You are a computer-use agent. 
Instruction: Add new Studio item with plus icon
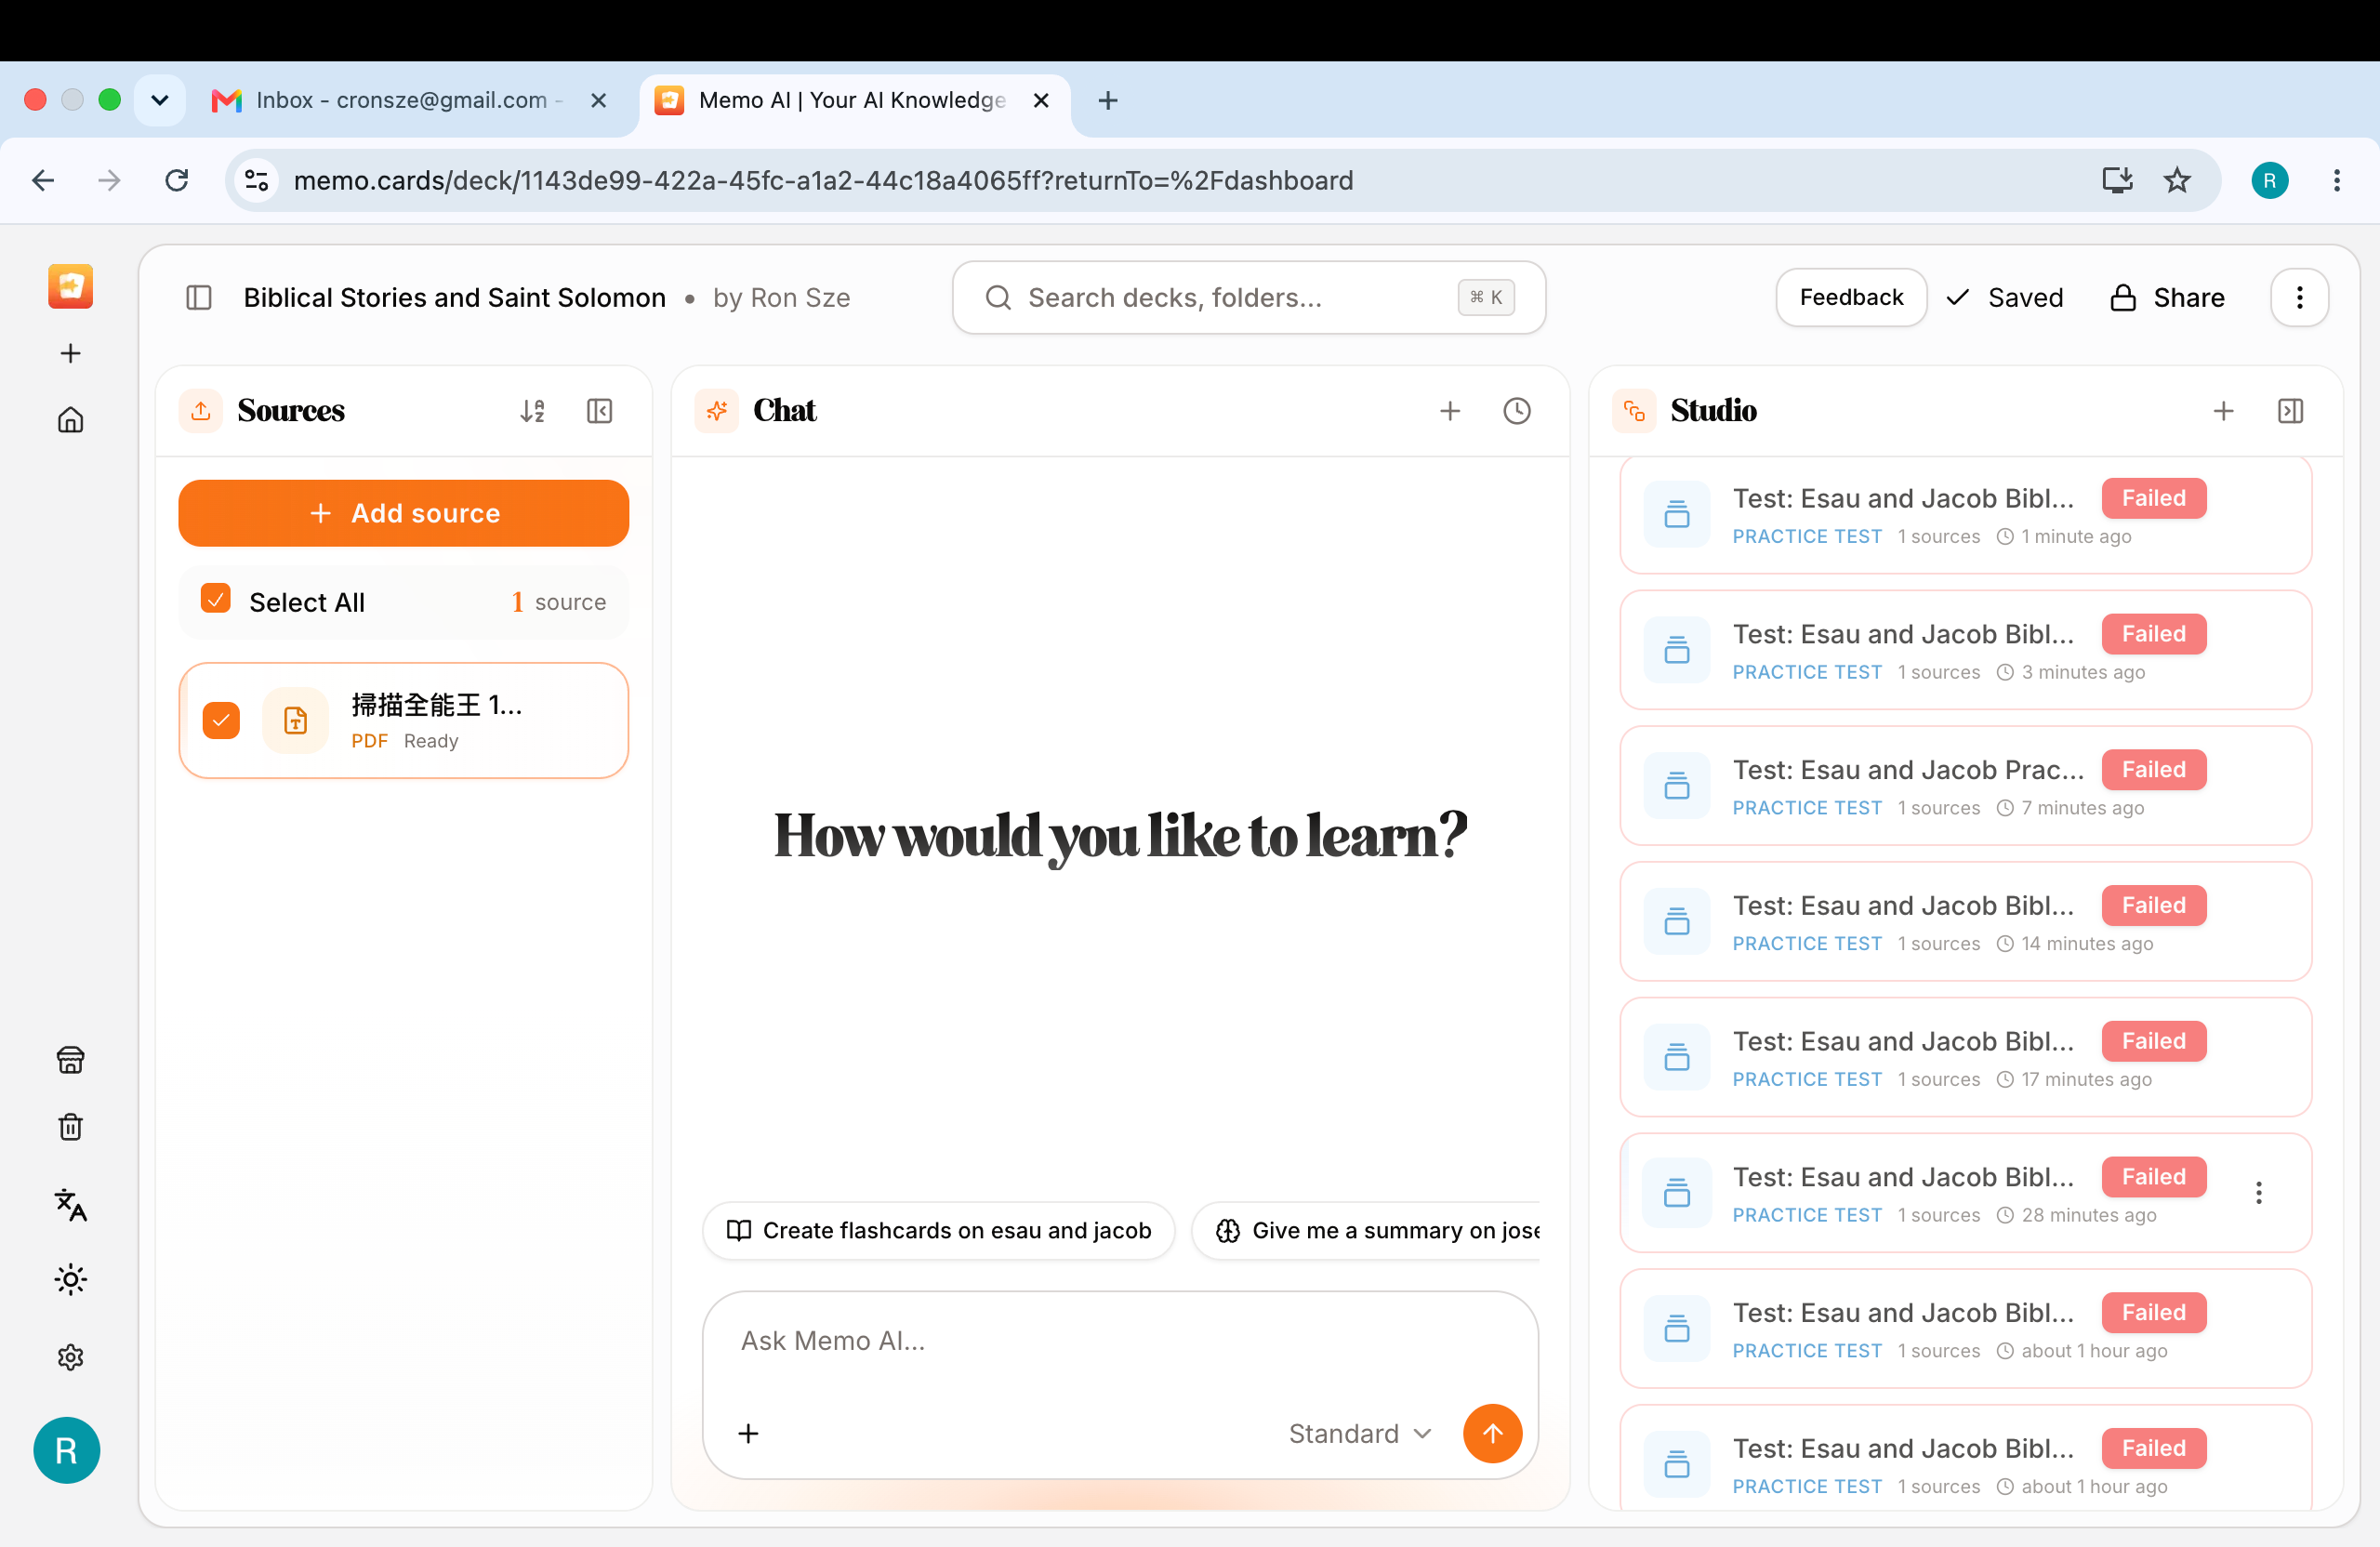(x=2223, y=411)
